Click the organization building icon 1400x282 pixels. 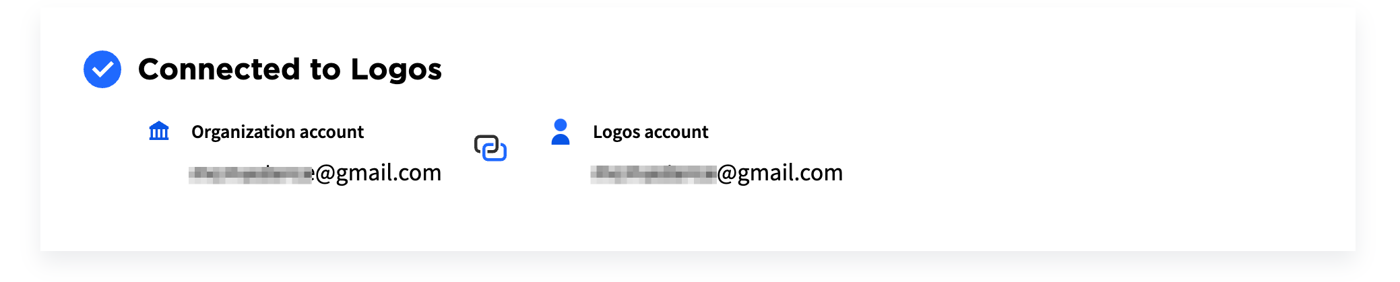[x=159, y=131]
